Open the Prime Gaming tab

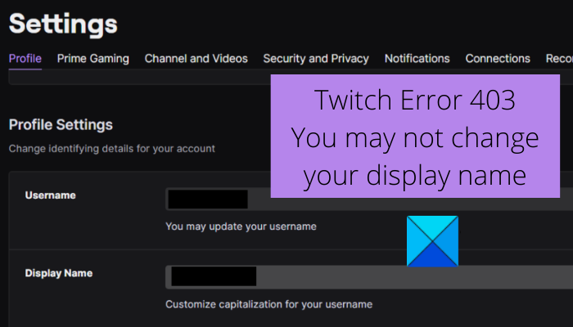tap(93, 59)
